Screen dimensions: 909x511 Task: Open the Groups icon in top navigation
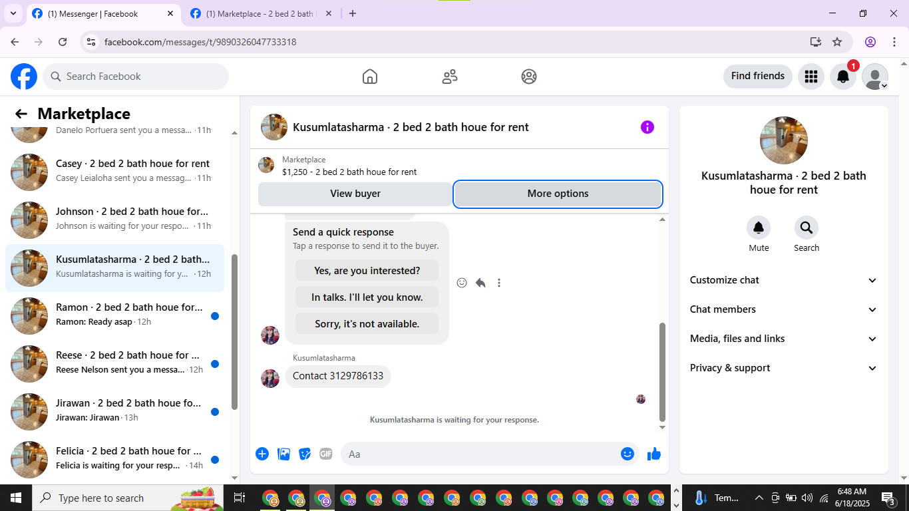pos(529,77)
